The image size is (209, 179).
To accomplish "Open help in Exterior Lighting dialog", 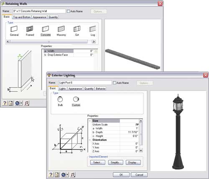I will [x=51, y=174].
